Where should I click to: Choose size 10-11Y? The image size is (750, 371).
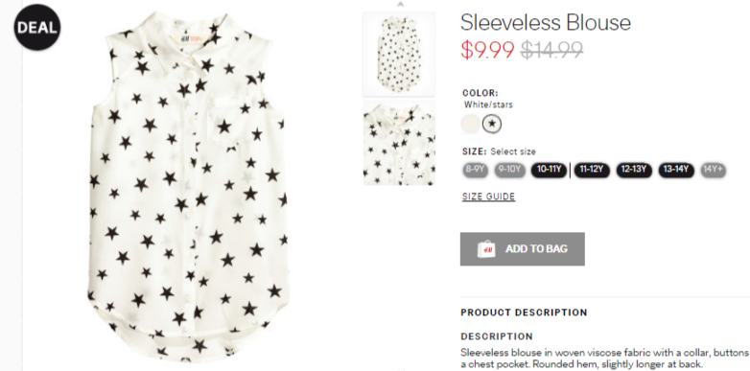pos(550,170)
